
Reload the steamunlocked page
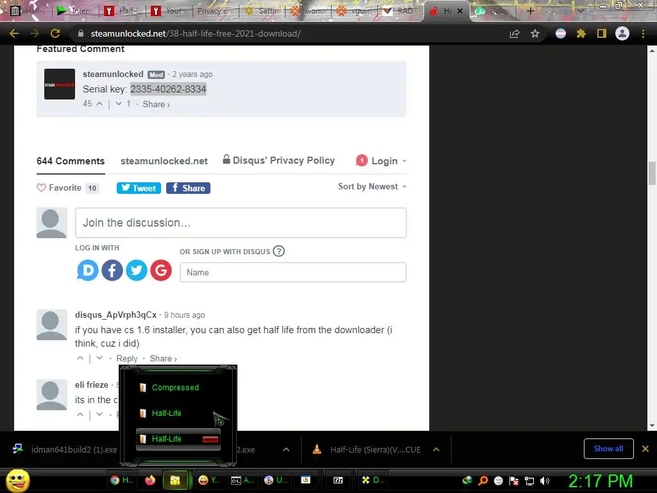click(x=55, y=33)
